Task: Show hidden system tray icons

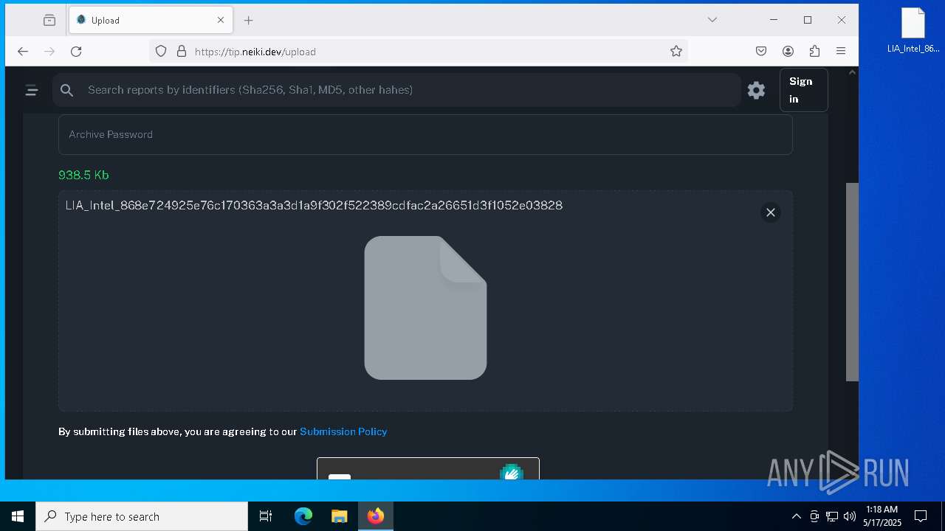Action: (x=796, y=516)
